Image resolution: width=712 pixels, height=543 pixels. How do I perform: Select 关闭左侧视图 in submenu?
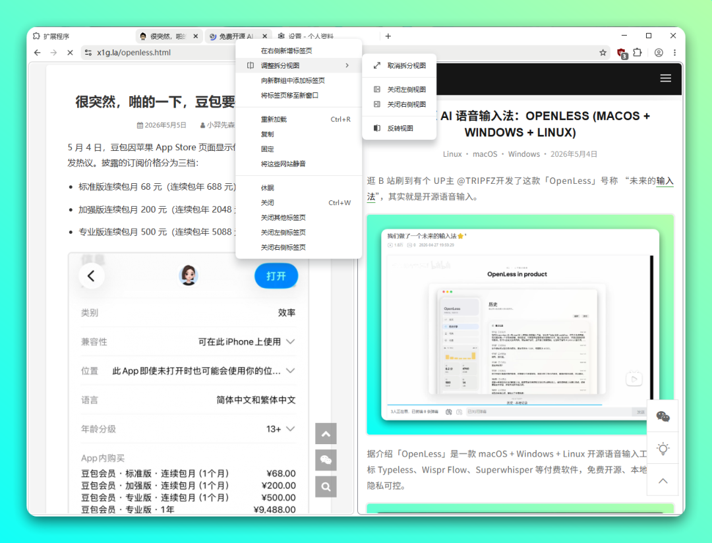pyautogui.click(x=399, y=90)
